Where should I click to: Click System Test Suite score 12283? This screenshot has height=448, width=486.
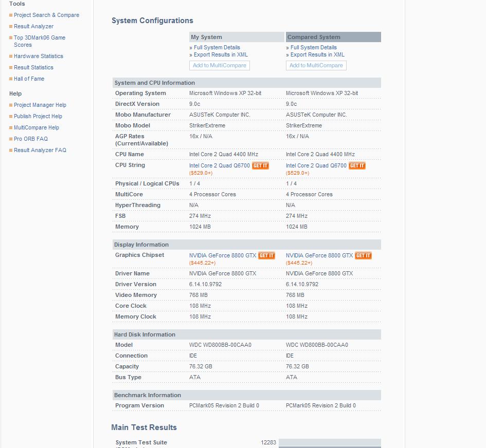coord(268,442)
